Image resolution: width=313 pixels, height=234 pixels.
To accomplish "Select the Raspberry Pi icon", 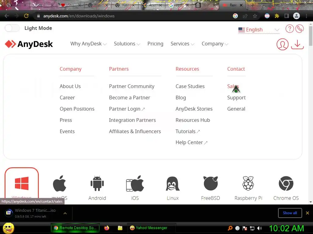I will click(x=248, y=183).
